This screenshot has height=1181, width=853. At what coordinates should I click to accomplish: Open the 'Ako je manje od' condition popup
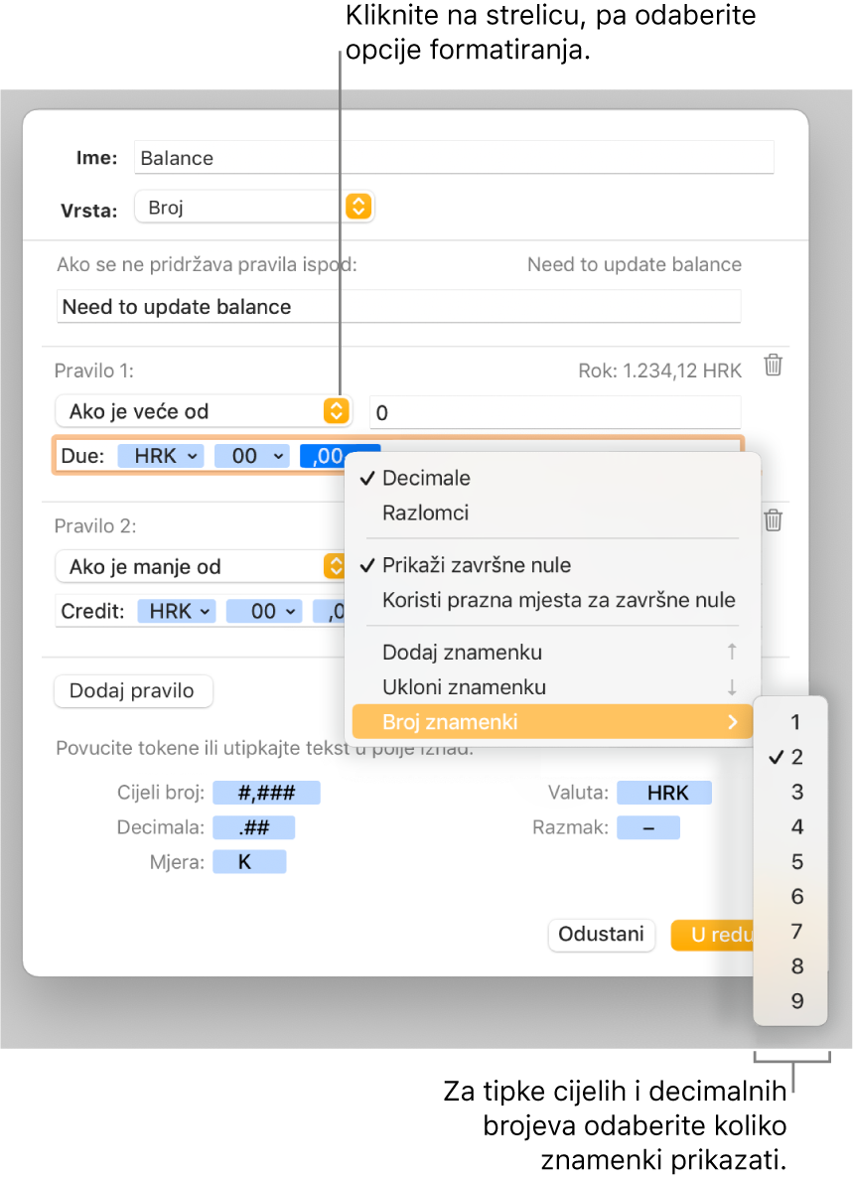point(200,566)
